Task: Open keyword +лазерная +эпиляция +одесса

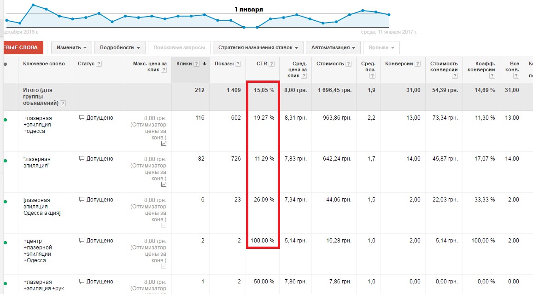Action: (37, 125)
